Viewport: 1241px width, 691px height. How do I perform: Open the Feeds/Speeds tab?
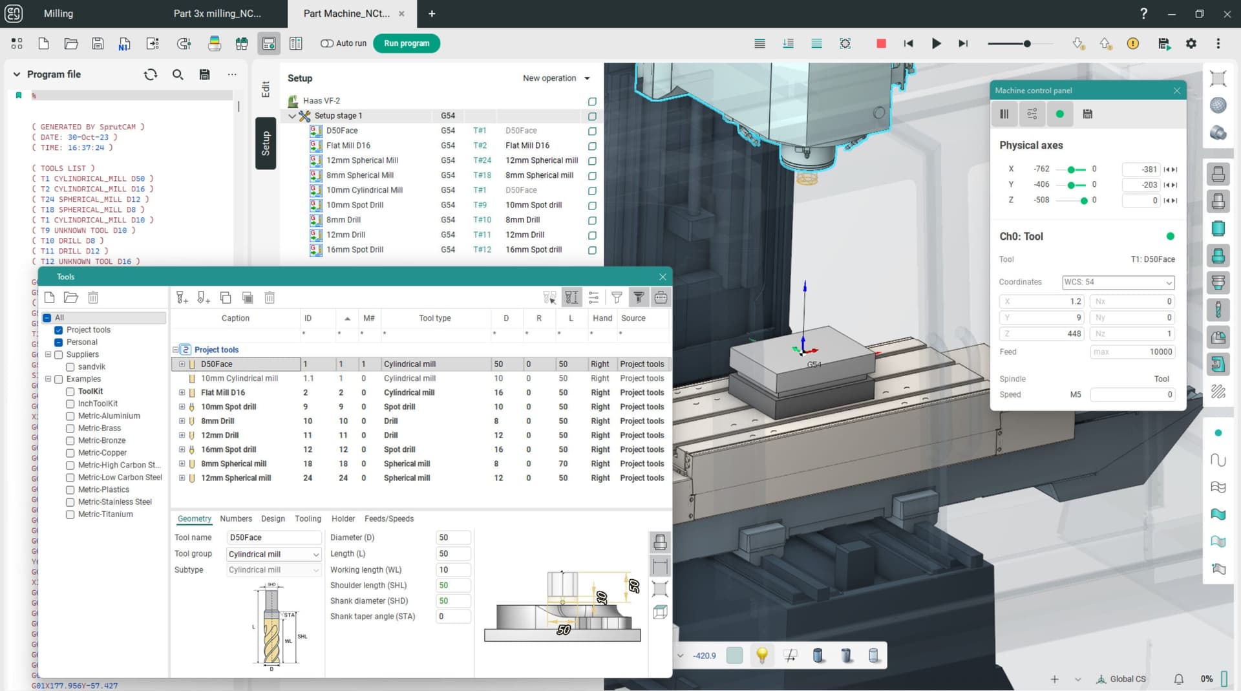tap(388, 518)
